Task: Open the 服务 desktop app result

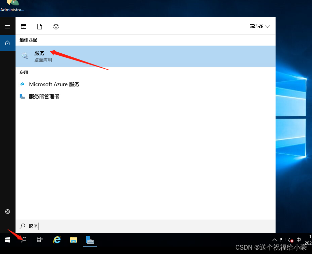Action: (x=145, y=56)
